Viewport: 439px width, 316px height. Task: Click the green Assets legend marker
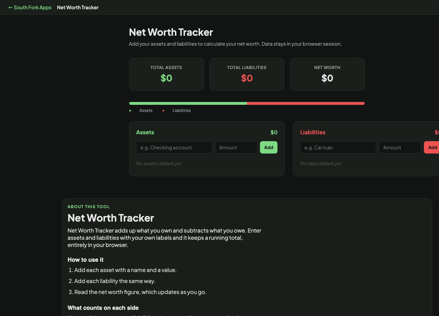pos(130,111)
